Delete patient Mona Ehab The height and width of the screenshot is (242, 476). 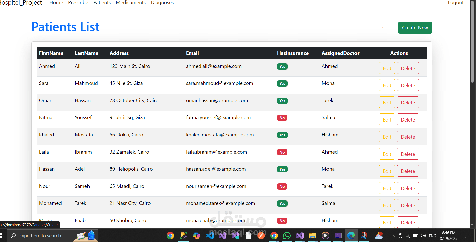coord(408,222)
